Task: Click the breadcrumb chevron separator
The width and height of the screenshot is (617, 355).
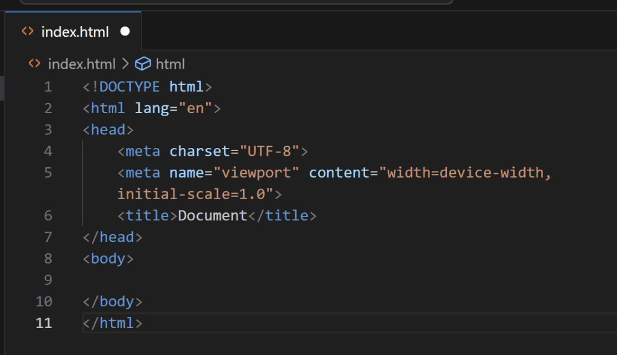Action: pos(125,63)
